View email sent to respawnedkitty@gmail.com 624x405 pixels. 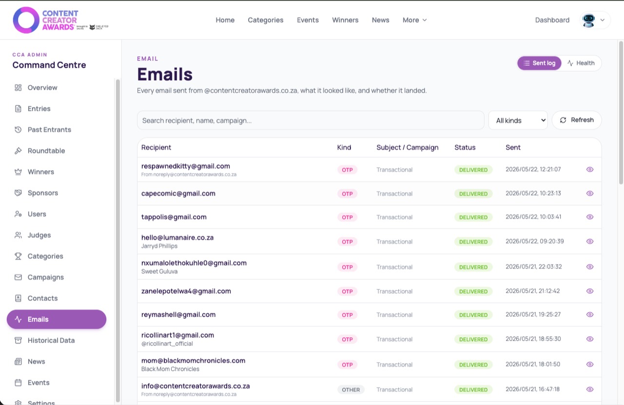(x=590, y=170)
